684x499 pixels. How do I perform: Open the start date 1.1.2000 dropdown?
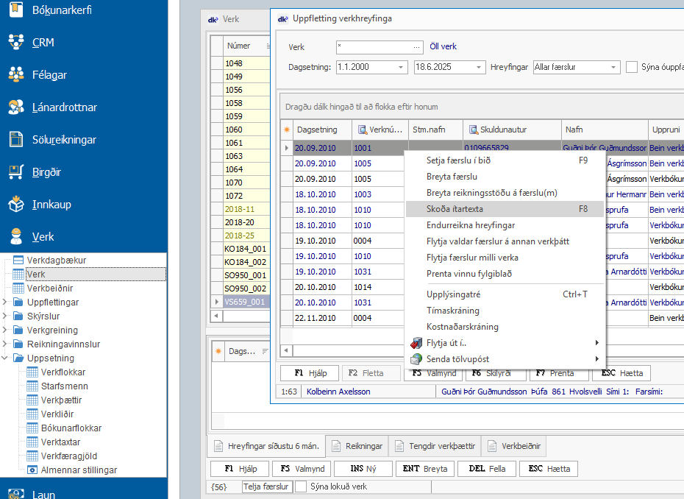pos(402,67)
